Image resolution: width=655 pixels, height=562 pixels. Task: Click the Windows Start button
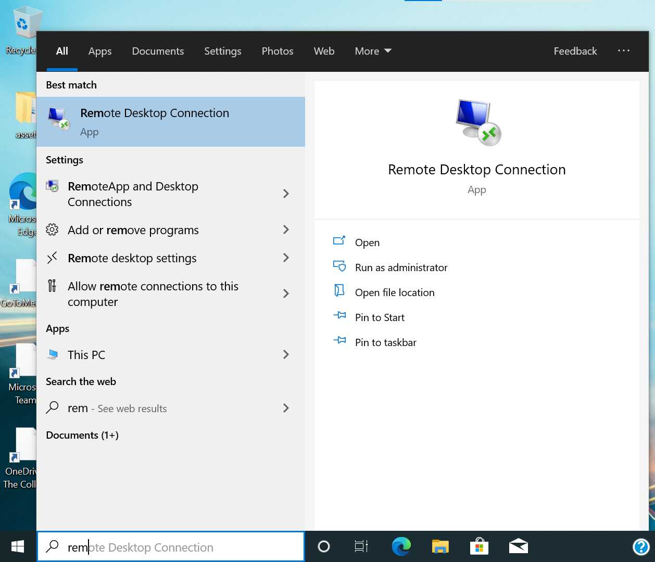click(18, 546)
